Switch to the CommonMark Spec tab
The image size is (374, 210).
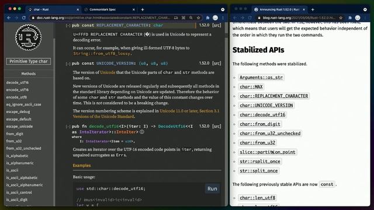[x=109, y=9]
